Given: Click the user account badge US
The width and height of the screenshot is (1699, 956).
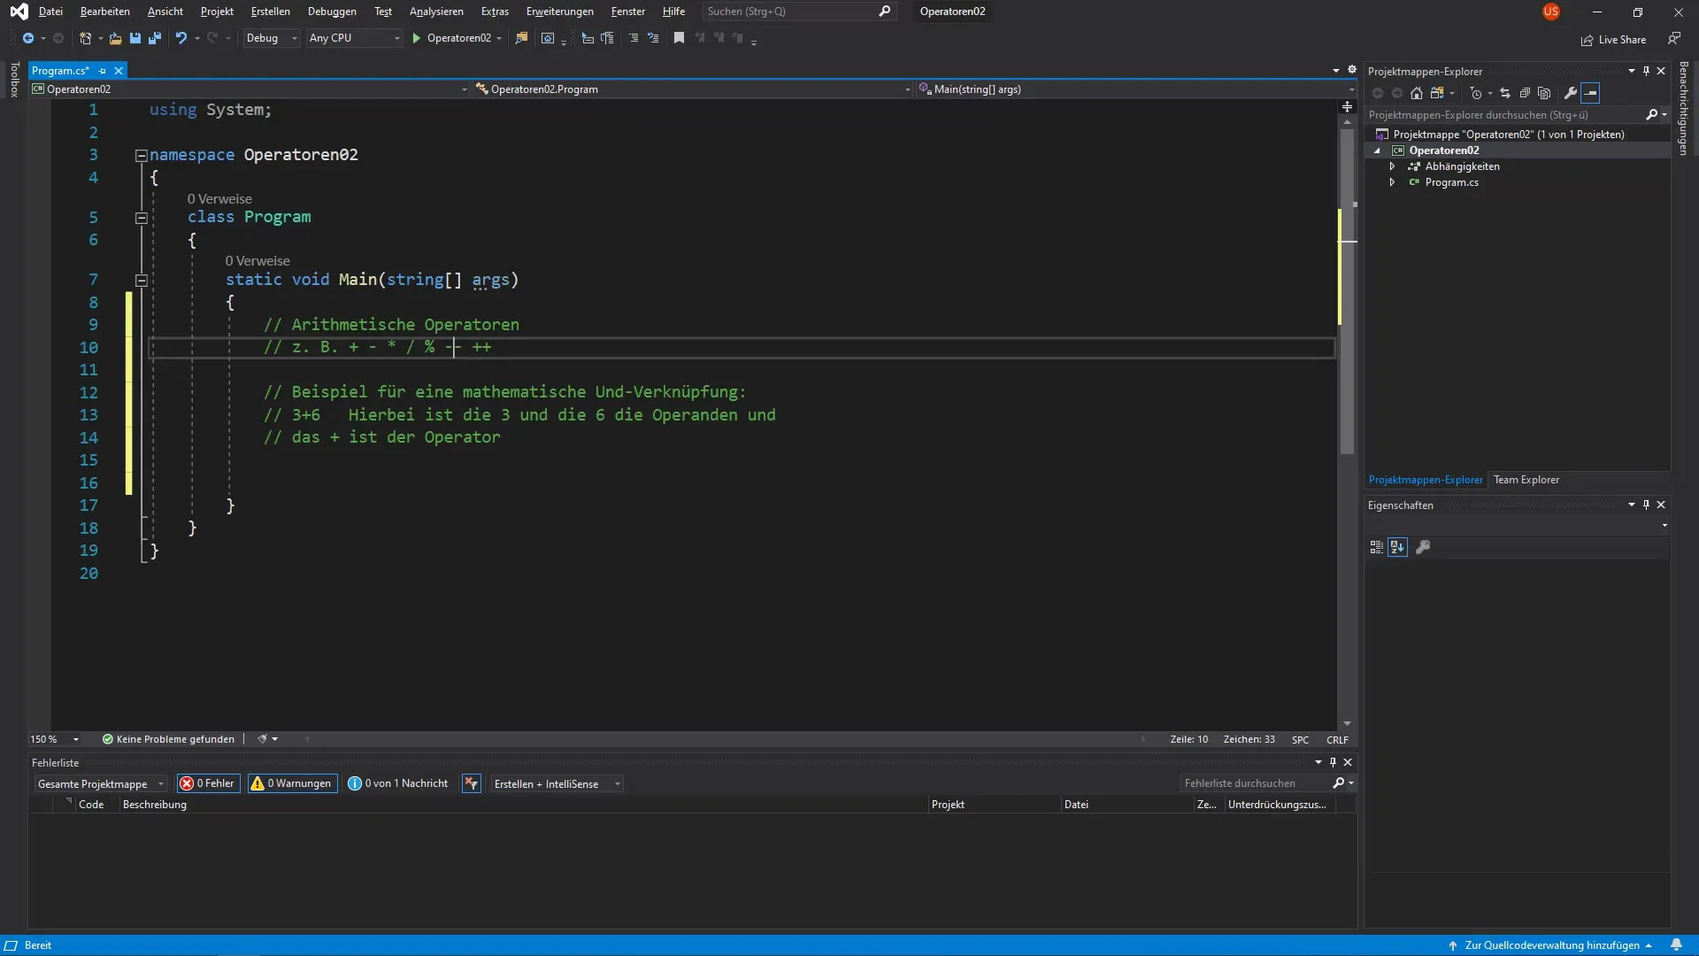Looking at the screenshot, I should point(1551,12).
